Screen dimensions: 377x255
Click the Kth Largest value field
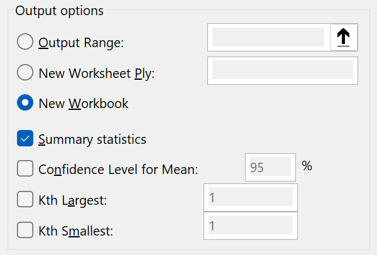click(250, 198)
